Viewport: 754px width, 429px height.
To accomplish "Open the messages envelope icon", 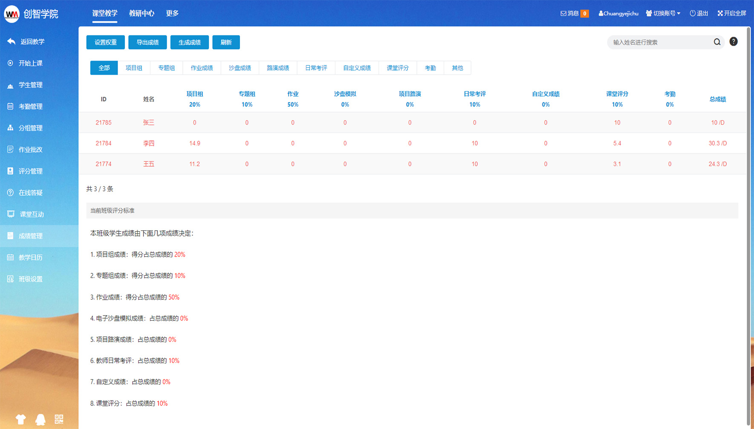I will click(x=563, y=13).
